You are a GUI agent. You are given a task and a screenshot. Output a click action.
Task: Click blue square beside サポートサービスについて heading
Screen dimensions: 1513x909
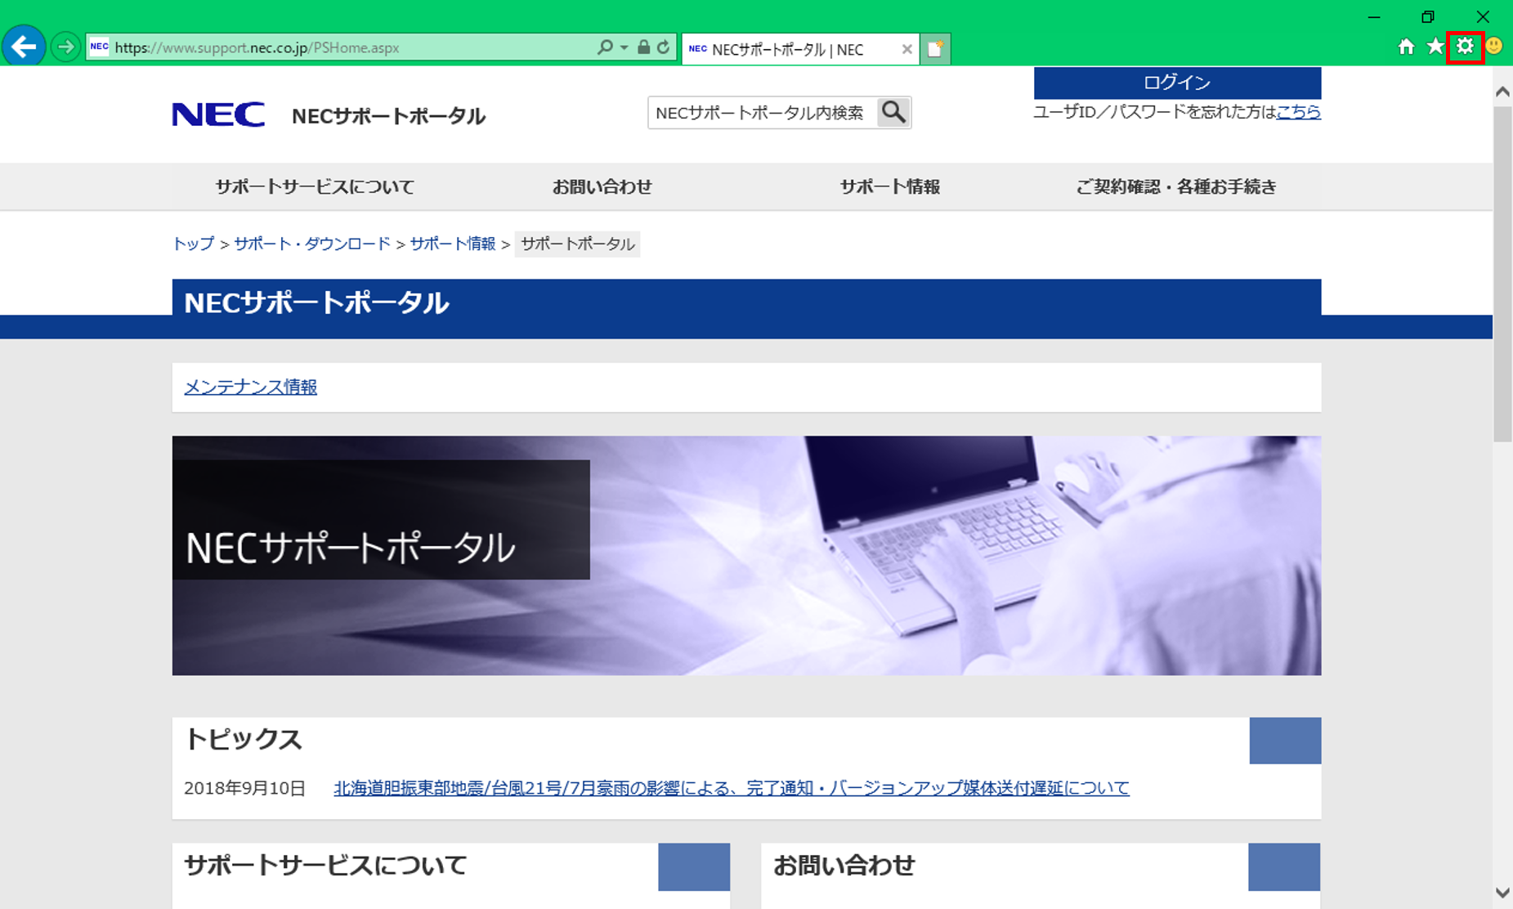[x=694, y=866]
